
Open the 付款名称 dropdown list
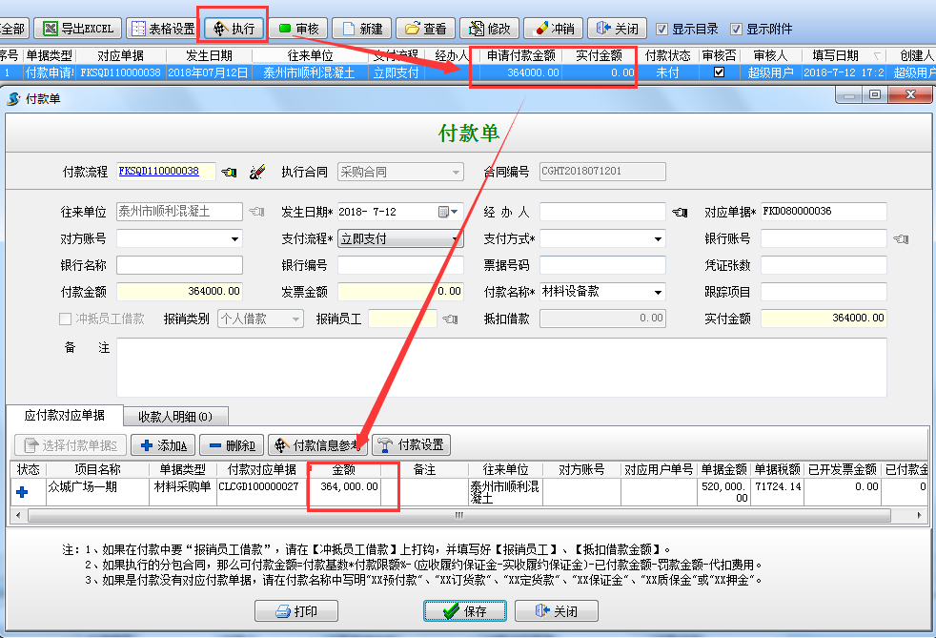point(658,293)
